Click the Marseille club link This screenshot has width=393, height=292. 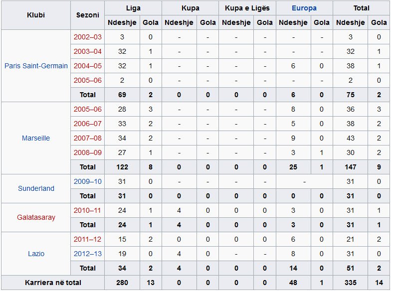(36, 138)
